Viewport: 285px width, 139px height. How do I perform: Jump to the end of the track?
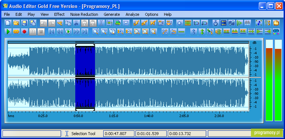(x=85, y=32)
